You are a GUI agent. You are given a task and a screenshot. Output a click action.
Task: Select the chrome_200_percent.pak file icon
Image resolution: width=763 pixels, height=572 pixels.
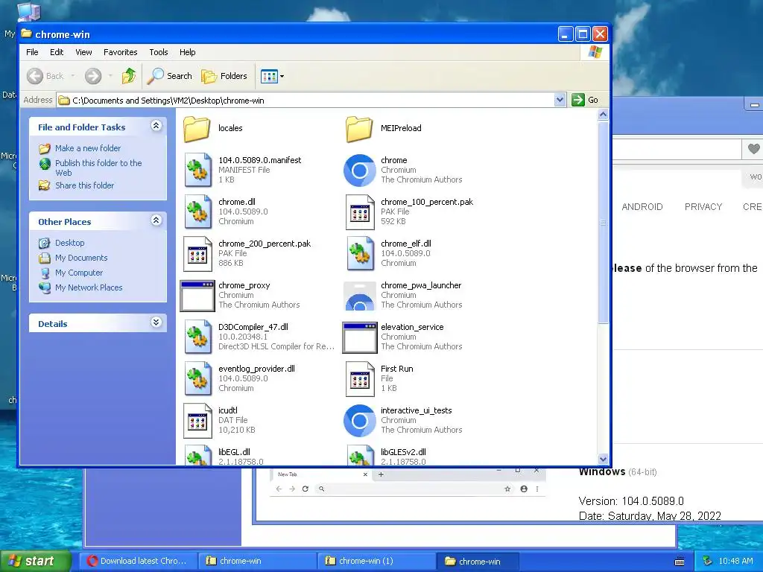(x=197, y=253)
